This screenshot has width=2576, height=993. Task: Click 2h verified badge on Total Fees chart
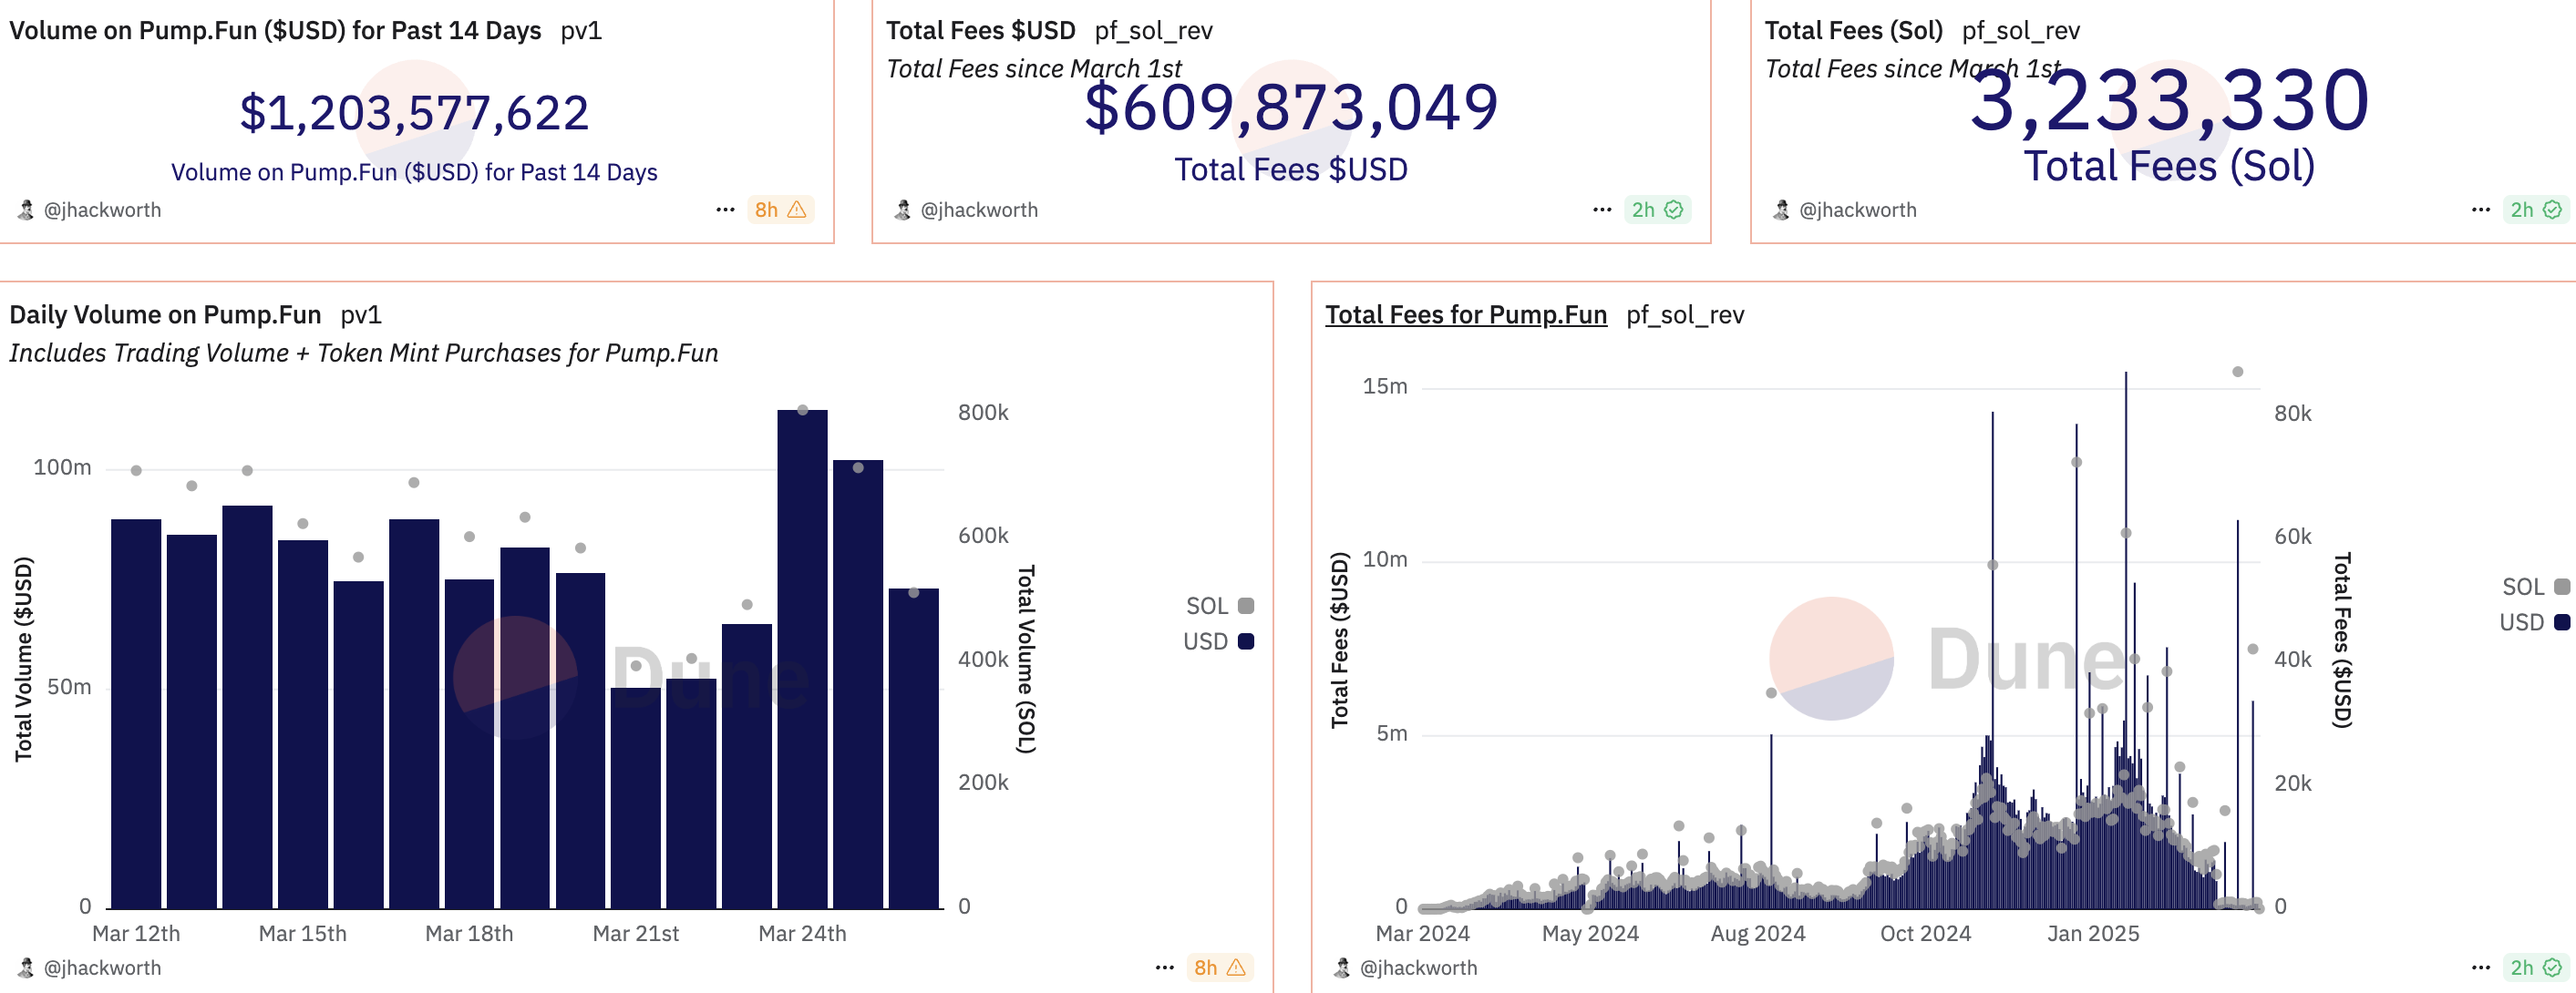click(2535, 967)
